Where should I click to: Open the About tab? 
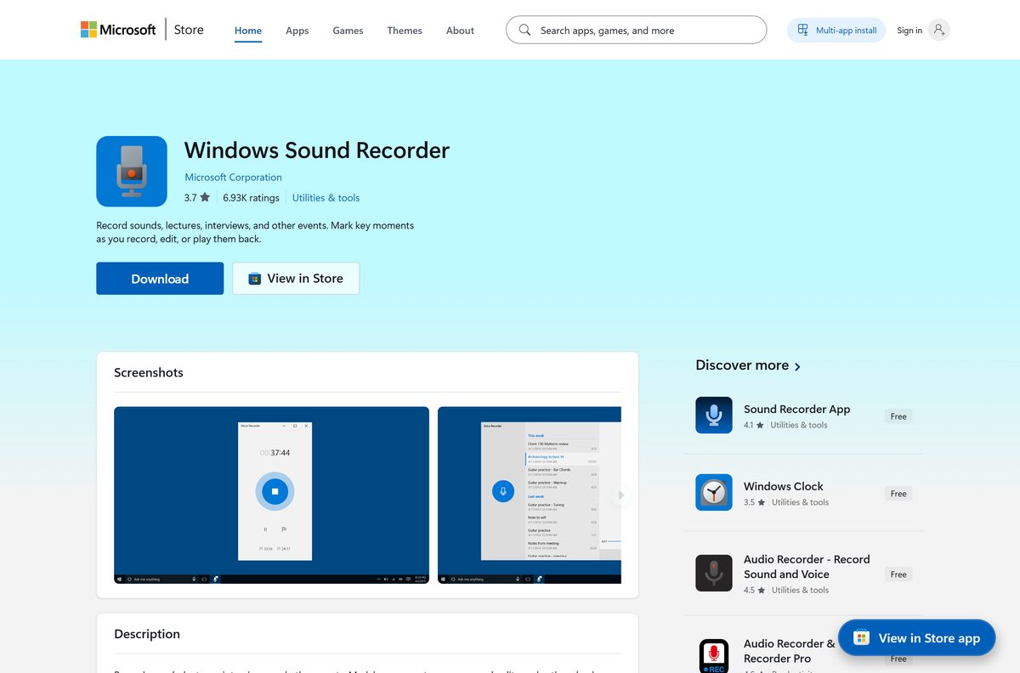click(460, 31)
